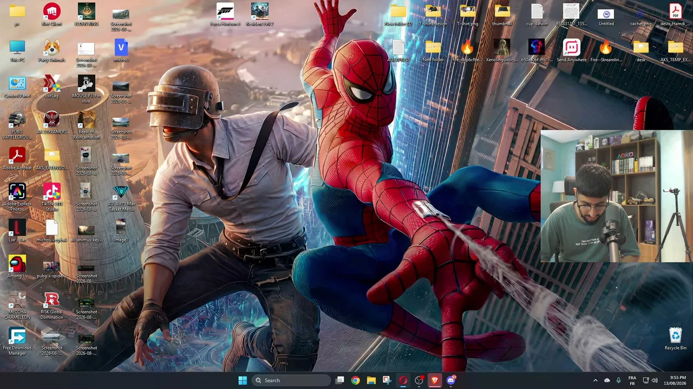This screenshot has height=389, width=693.
Task: Select the Adobe Acrobat desktop icon
Action: 17,159
